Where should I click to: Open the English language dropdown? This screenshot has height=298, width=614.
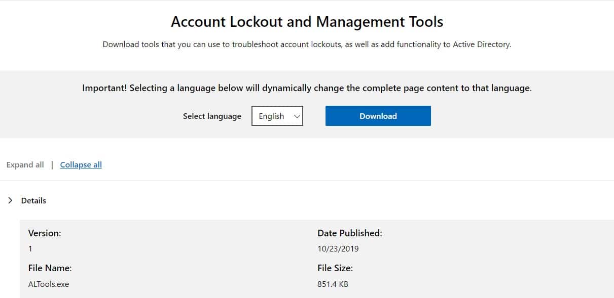pos(277,116)
